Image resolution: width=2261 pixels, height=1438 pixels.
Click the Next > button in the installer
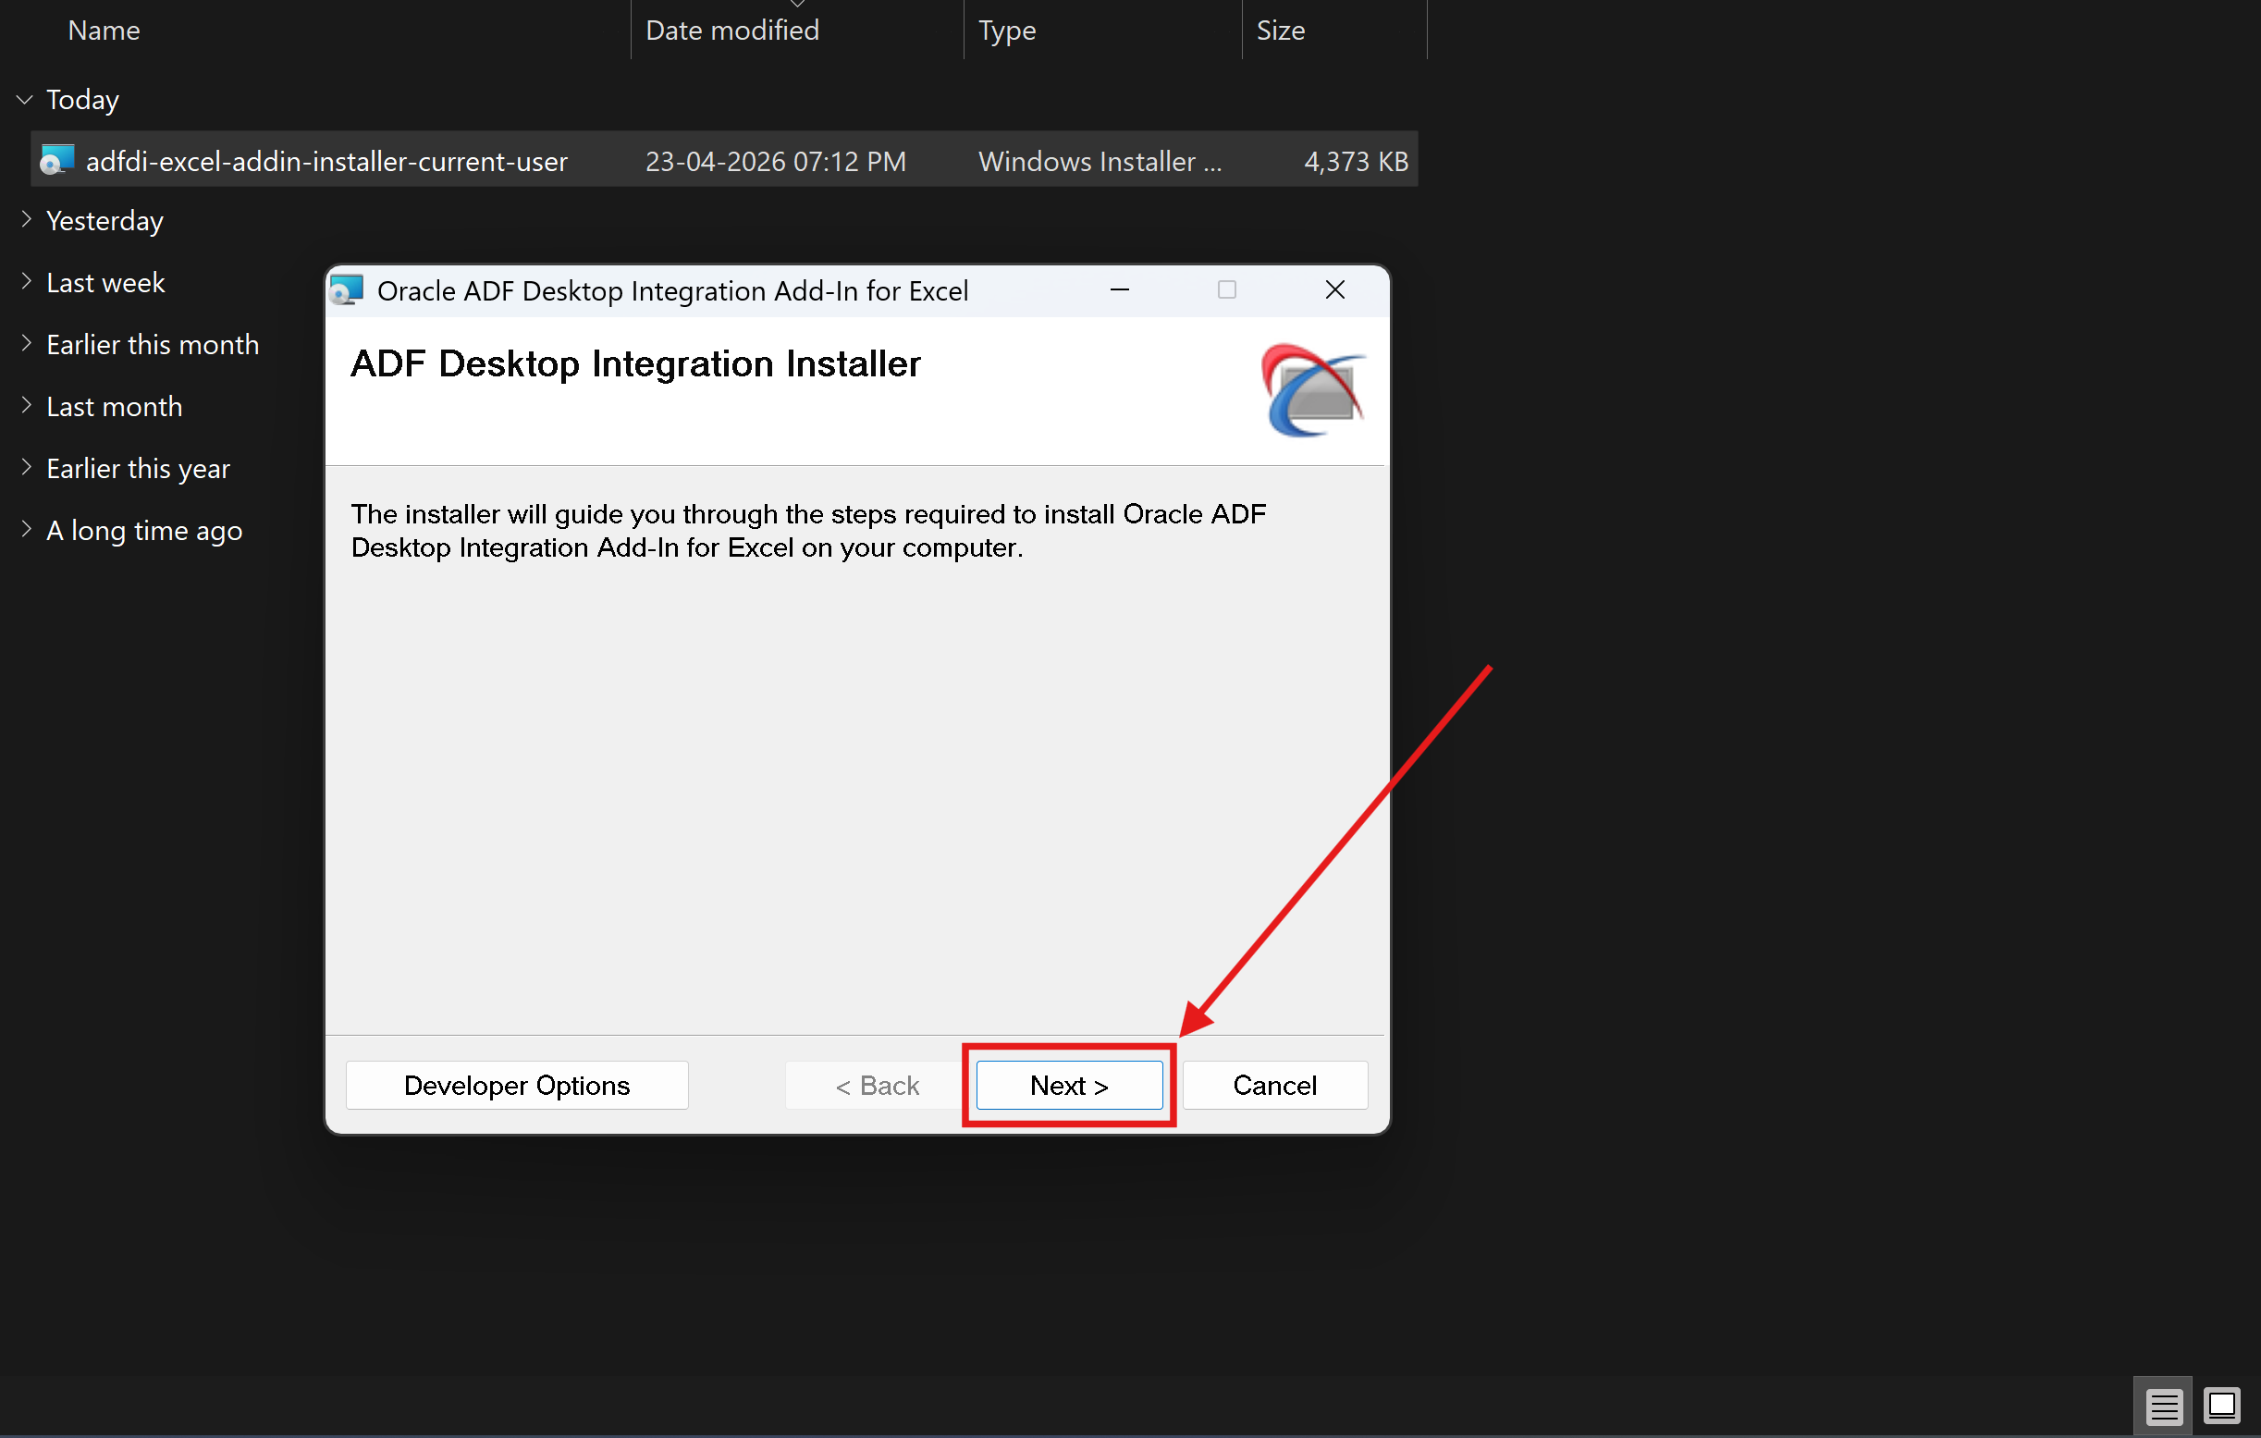(1068, 1086)
